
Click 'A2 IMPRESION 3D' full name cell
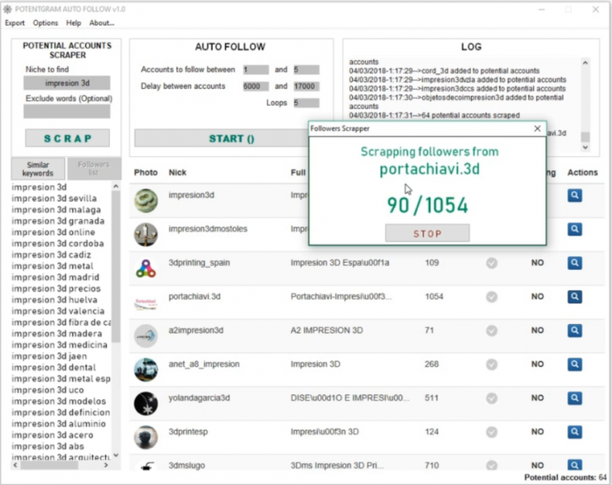[327, 330]
